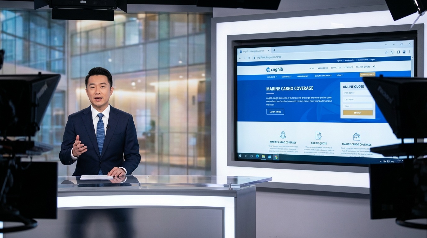Expand the Coverages dropdown in the blue navbar
The image size is (427, 238).
point(287,76)
